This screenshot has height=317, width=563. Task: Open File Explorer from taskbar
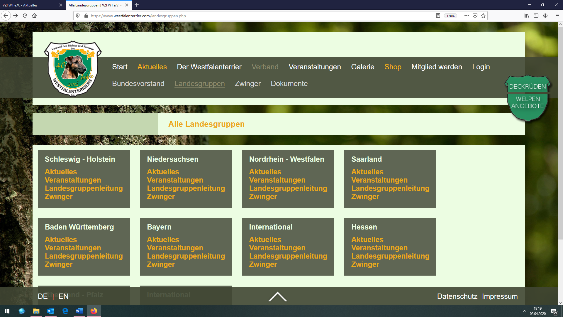[x=36, y=311]
